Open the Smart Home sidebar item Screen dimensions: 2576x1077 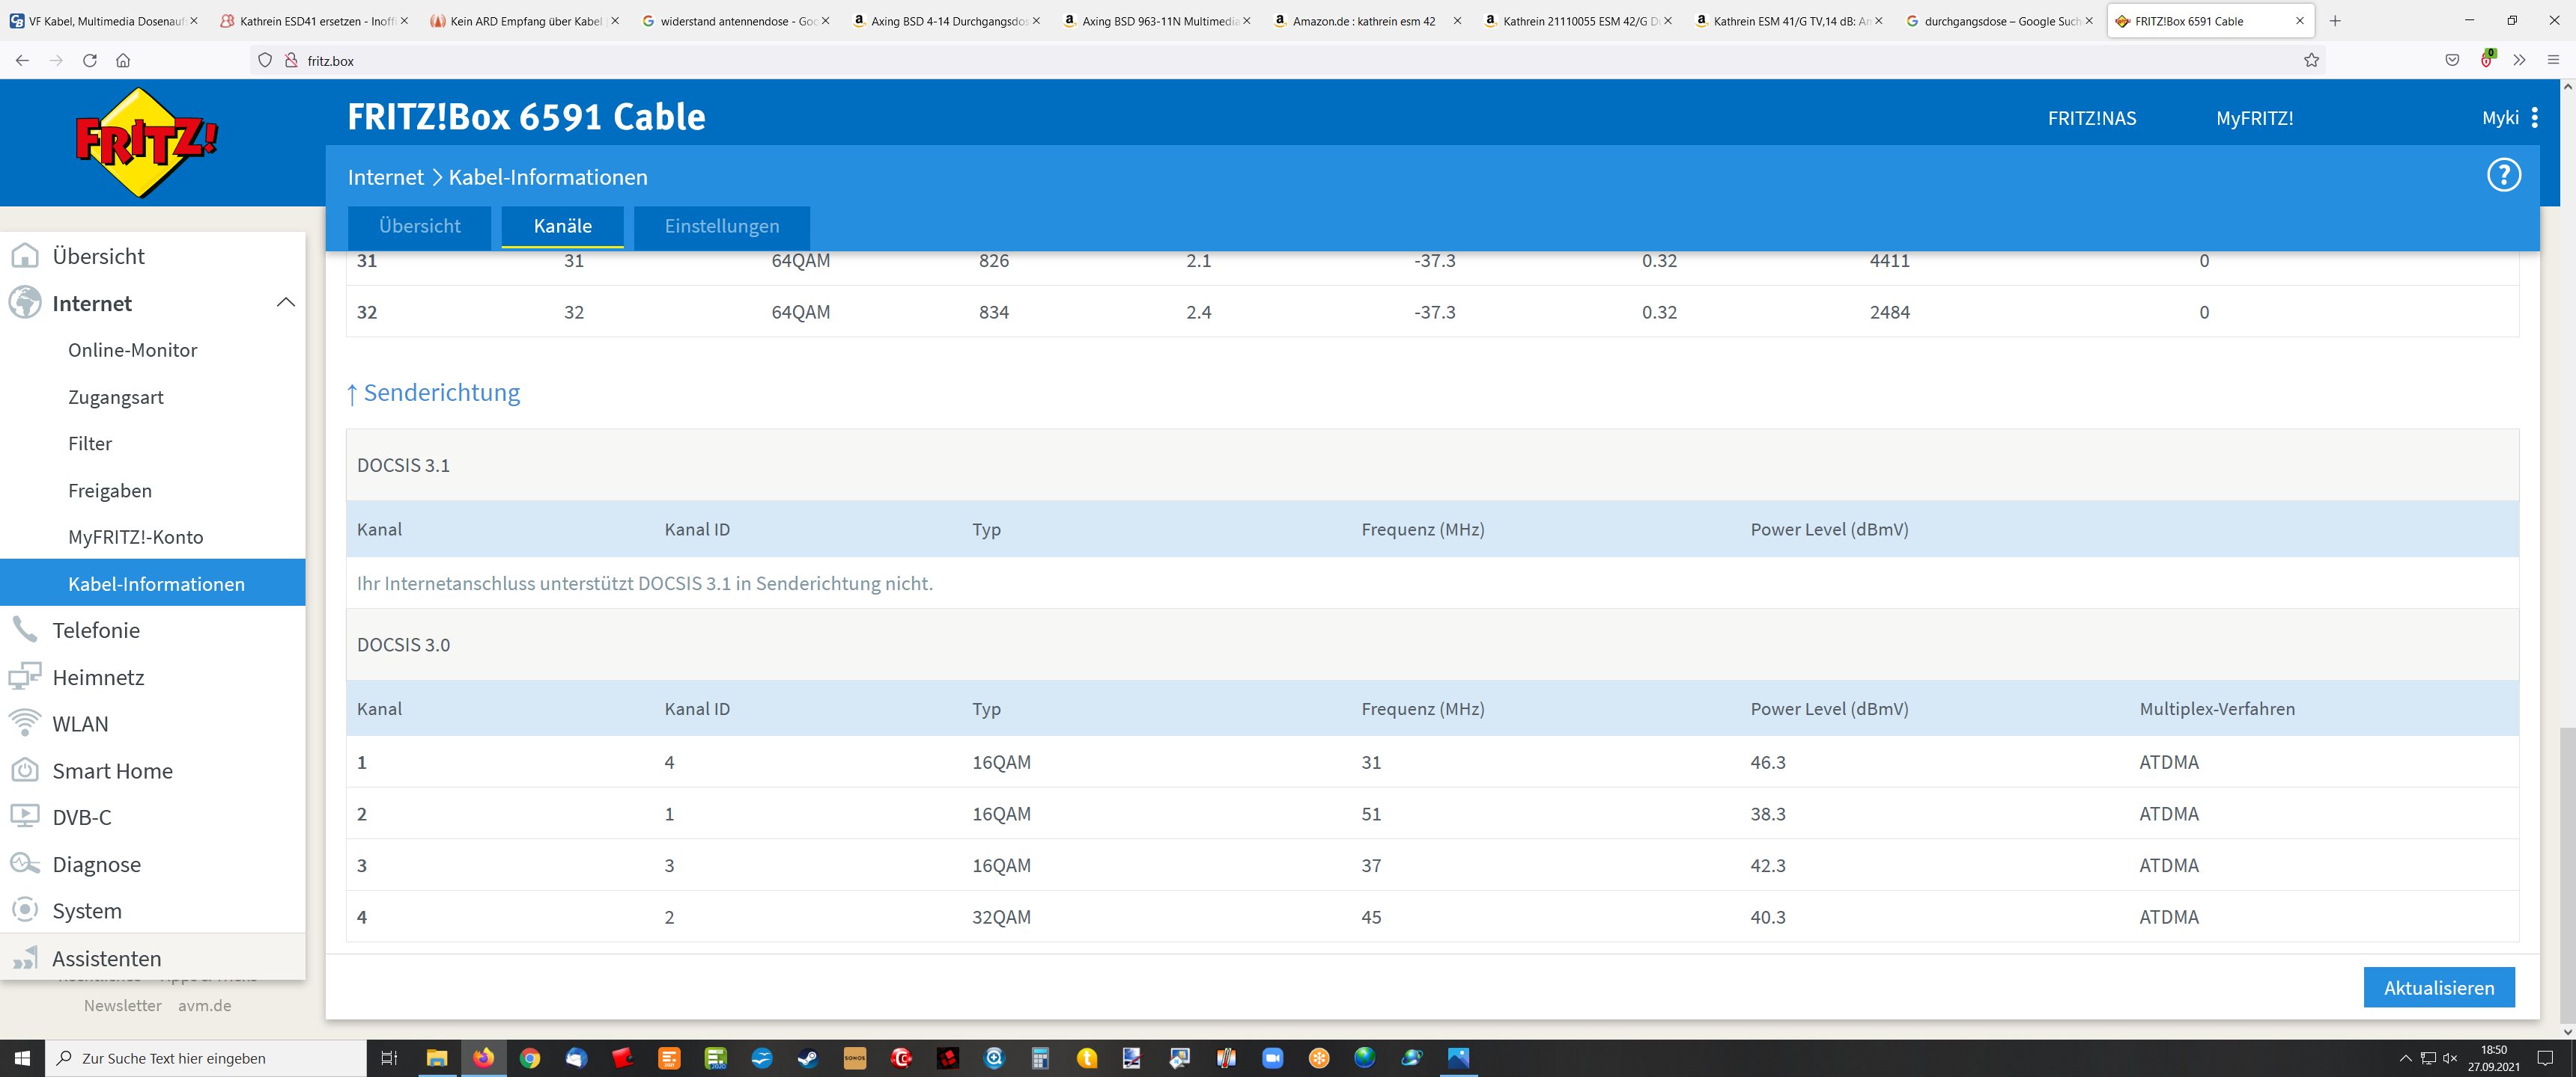pyautogui.click(x=112, y=771)
